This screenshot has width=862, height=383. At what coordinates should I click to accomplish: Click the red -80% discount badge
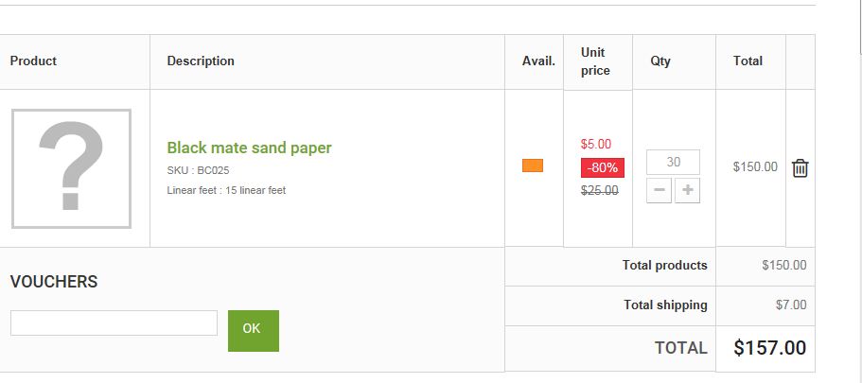pos(603,167)
